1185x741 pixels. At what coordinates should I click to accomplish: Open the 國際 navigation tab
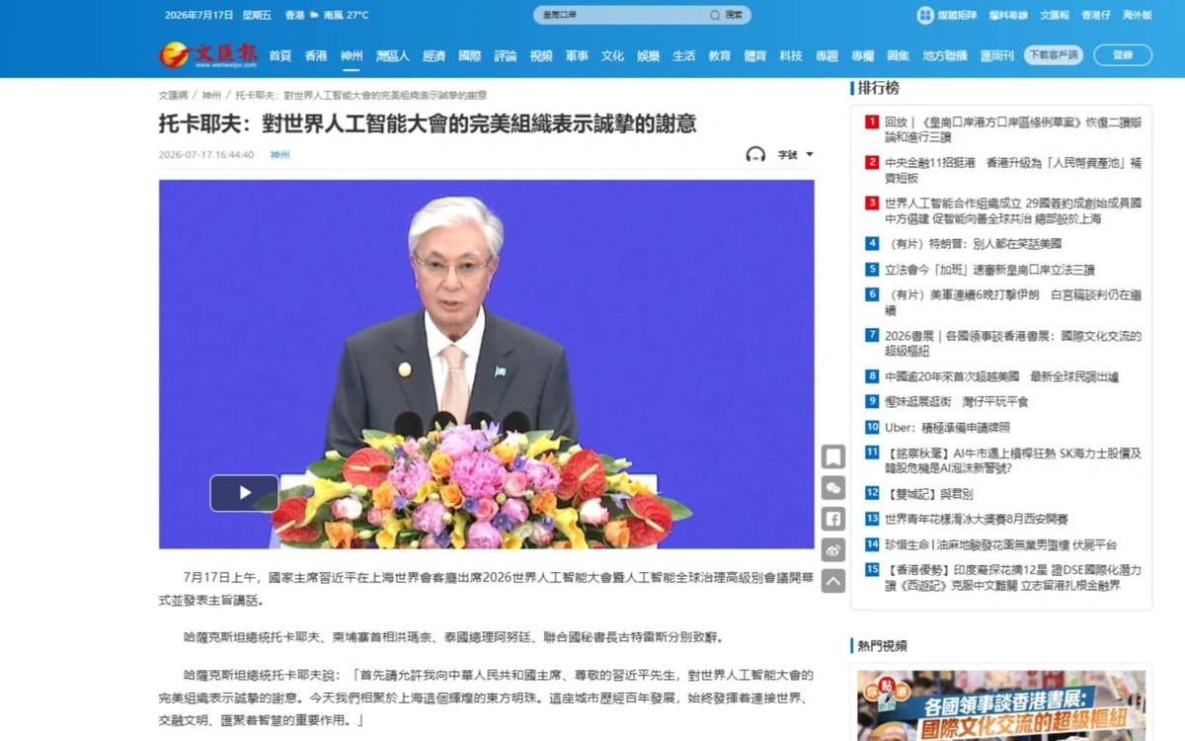pos(470,55)
